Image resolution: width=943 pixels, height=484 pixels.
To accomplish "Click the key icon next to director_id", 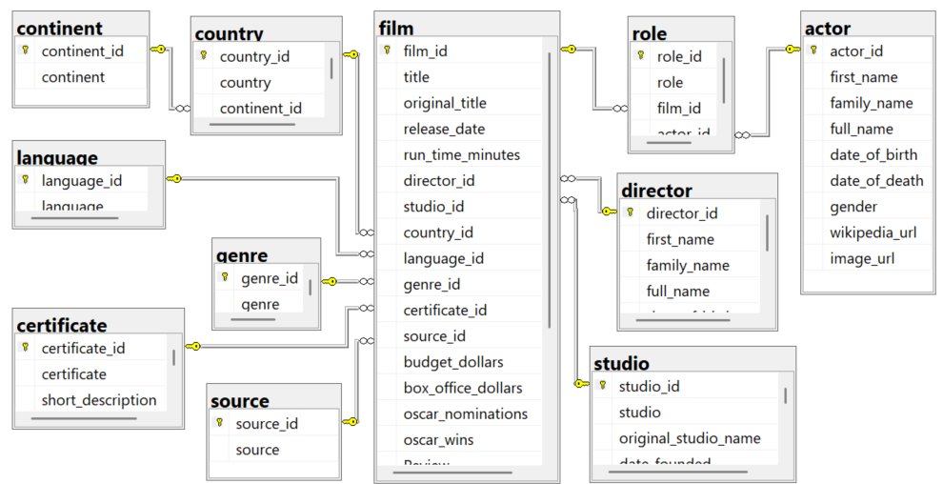I will (x=631, y=212).
